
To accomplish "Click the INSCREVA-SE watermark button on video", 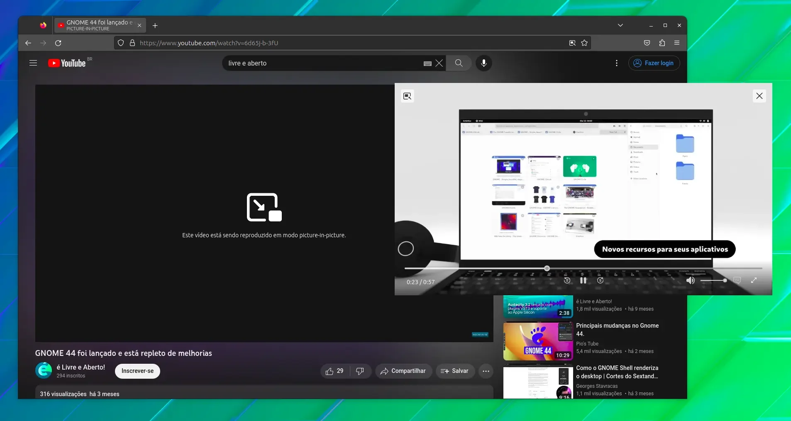I will pyautogui.click(x=480, y=334).
